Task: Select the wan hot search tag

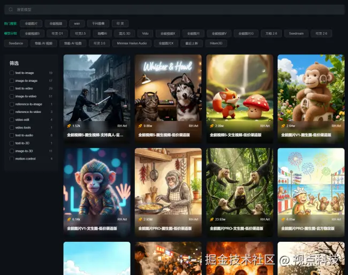Action: point(77,24)
